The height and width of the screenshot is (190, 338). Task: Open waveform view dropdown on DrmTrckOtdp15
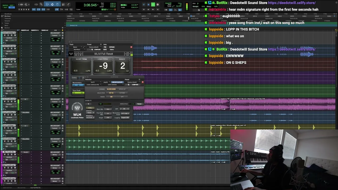tap(9, 38)
